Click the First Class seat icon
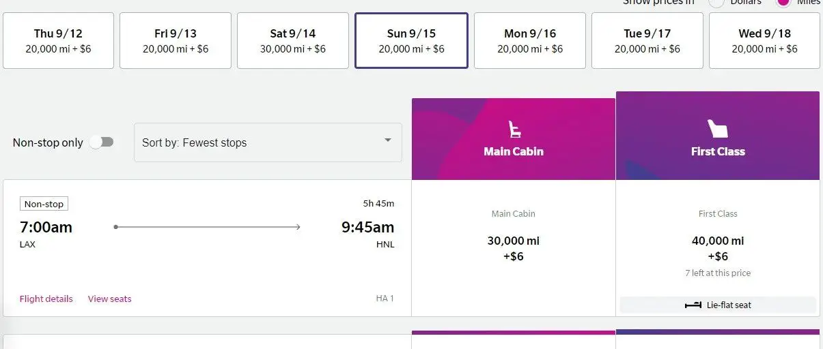Screen dimensions: 823x349 [717, 129]
